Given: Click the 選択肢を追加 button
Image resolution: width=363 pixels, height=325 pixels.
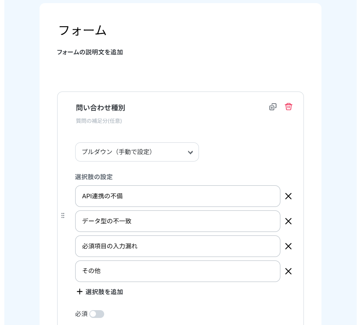Looking at the screenshot, I should point(104,292).
